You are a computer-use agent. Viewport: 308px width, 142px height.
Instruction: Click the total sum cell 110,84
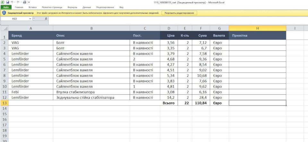[201, 103]
